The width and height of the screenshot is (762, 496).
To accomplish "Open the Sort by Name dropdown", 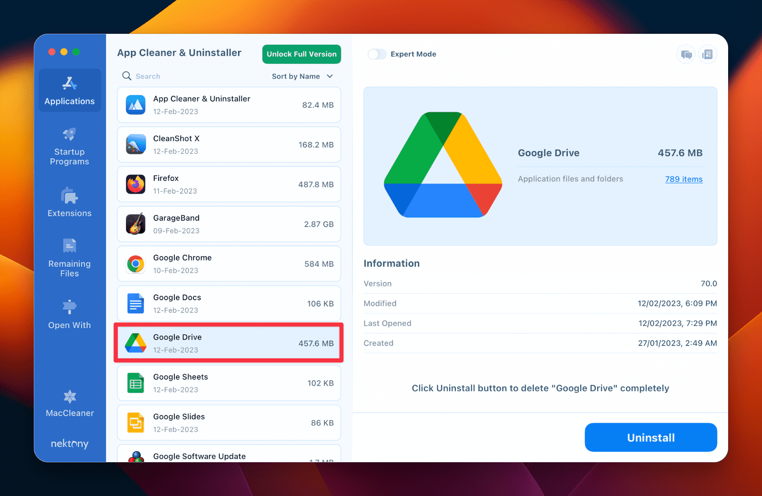I will (301, 76).
